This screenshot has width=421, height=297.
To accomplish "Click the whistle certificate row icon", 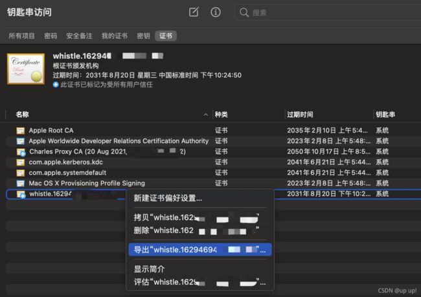I will tap(21, 194).
